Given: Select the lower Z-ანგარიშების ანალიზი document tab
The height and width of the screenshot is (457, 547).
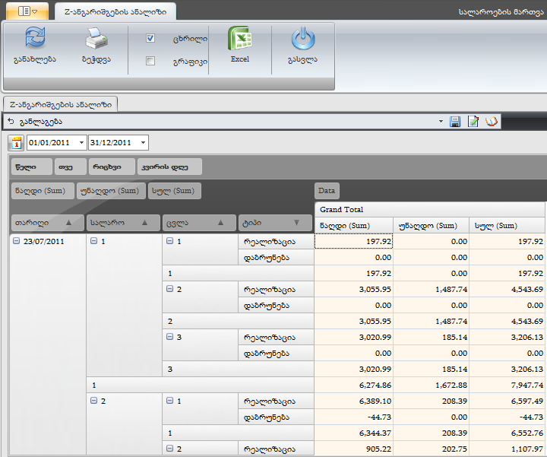Looking at the screenshot, I should click(60, 105).
